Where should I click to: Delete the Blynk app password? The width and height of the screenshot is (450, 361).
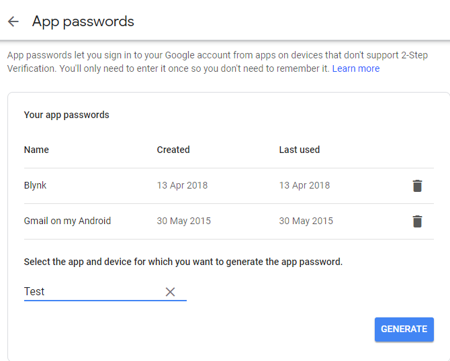click(417, 186)
